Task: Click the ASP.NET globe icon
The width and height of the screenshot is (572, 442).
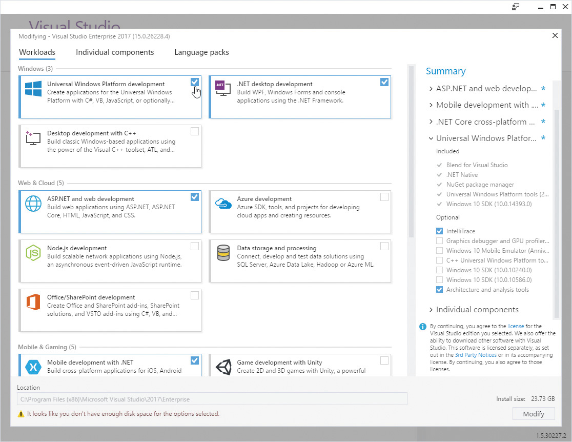Action: [x=33, y=204]
